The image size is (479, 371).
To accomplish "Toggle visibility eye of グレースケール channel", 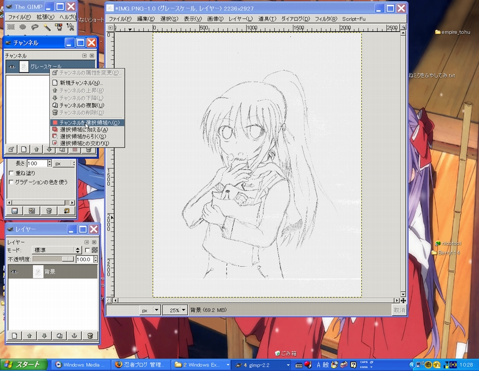I will (12, 67).
